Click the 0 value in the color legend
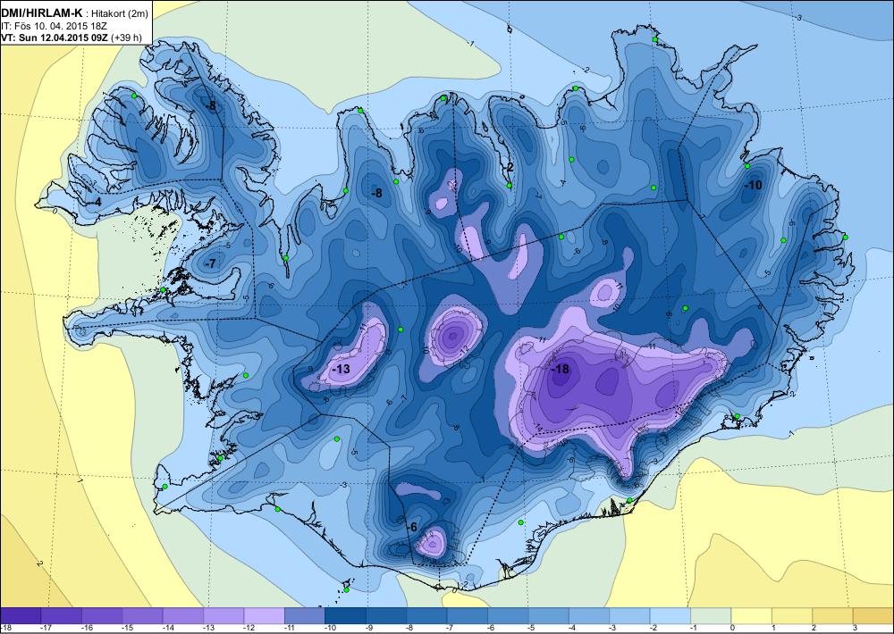The width and height of the screenshot is (894, 634). 734,629
